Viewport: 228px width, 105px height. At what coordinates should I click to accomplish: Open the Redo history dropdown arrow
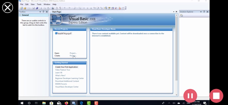point(72,8)
